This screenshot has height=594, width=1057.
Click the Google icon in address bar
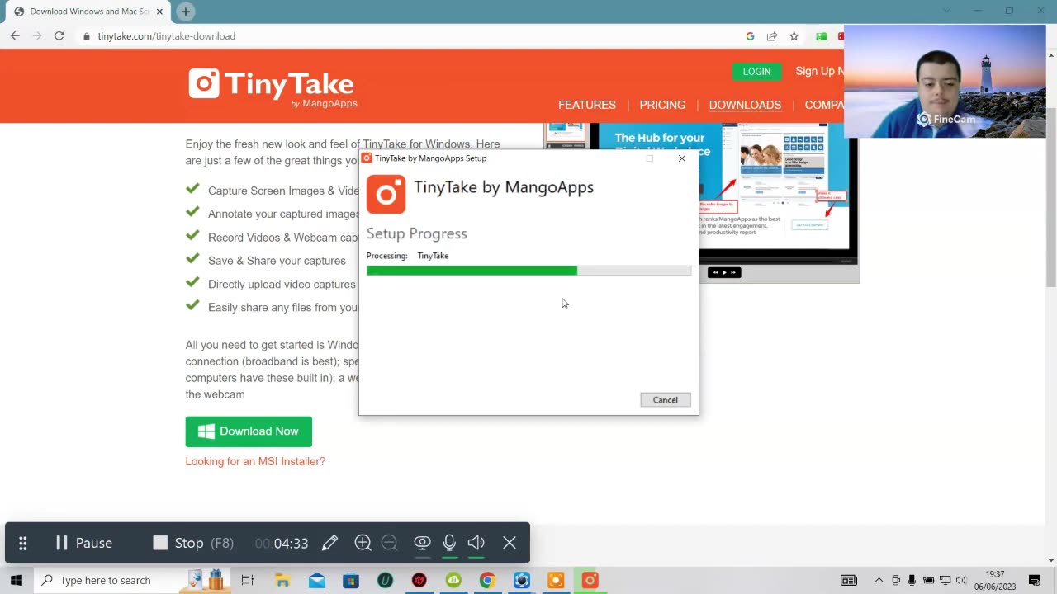pyautogui.click(x=750, y=36)
